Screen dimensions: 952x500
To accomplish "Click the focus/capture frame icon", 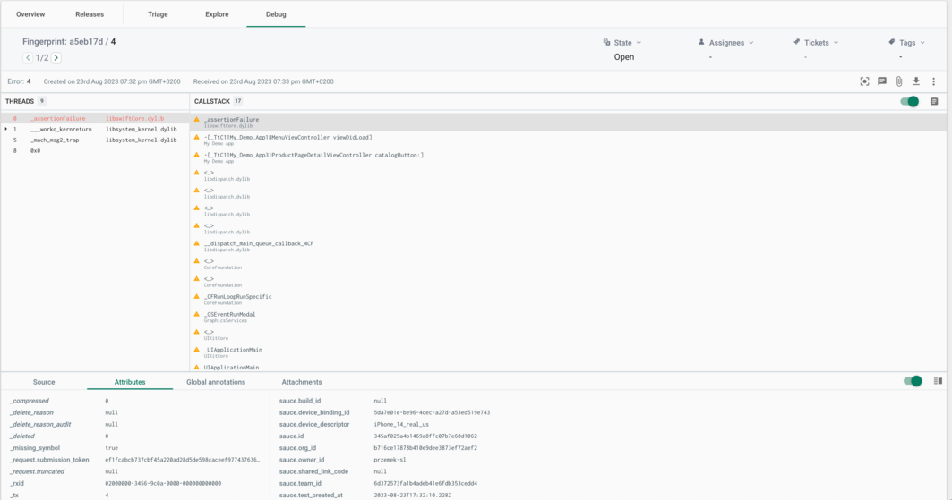I will (x=864, y=81).
